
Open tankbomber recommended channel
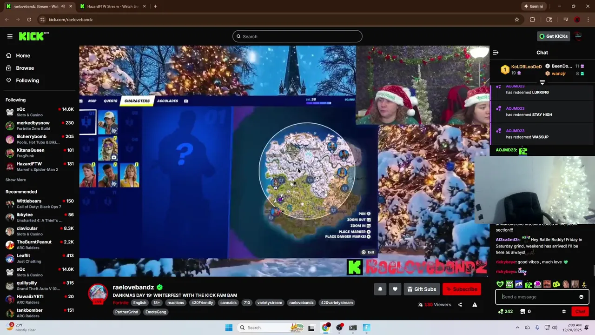39,313
